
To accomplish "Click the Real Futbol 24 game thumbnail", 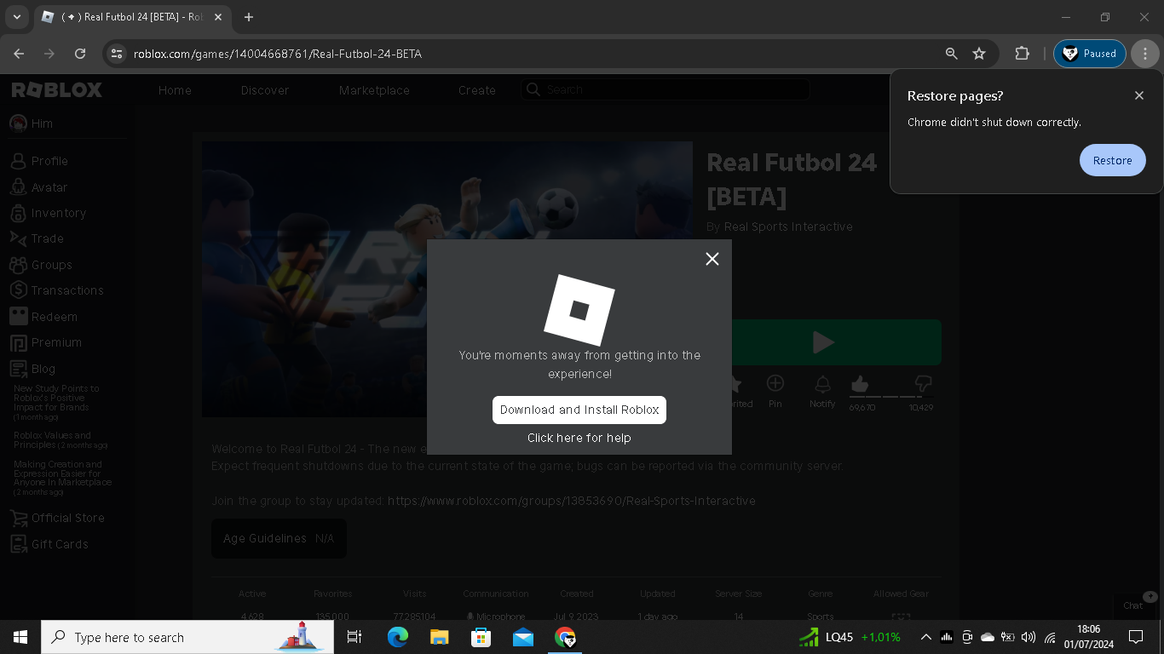I will point(447,279).
